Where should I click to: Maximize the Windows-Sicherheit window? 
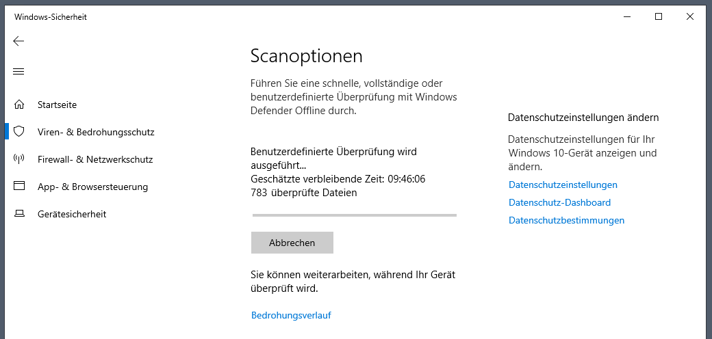point(659,17)
